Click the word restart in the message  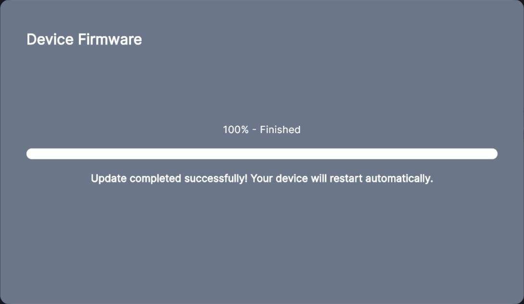pos(346,178)
